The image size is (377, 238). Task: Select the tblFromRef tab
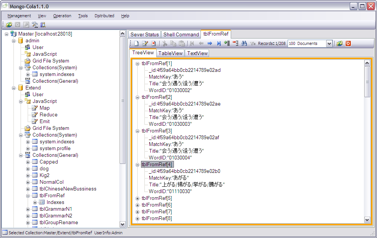[x=216, y=34]
